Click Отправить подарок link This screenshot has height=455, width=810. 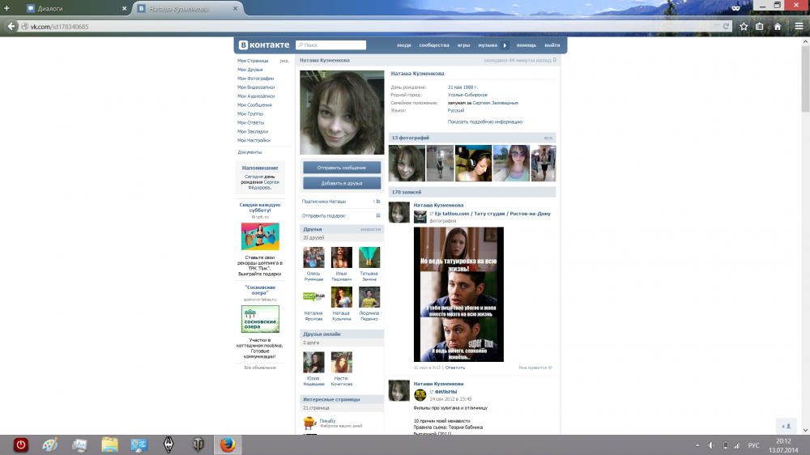coord(323,215)
